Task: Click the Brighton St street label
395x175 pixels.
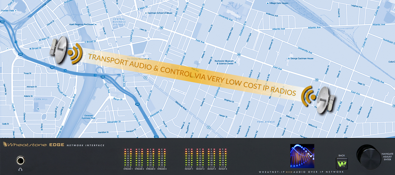Action: point(229,100)
